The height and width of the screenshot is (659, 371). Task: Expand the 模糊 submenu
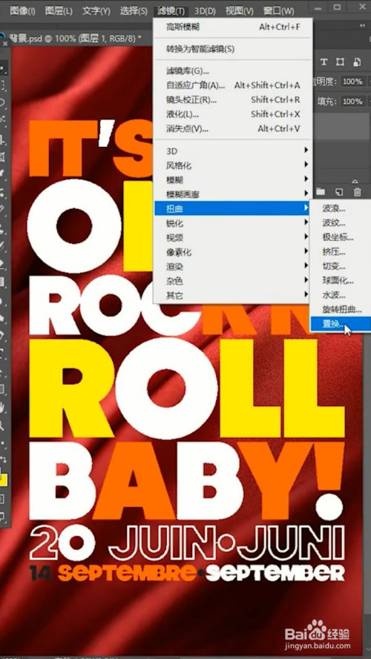click(233, 180)
